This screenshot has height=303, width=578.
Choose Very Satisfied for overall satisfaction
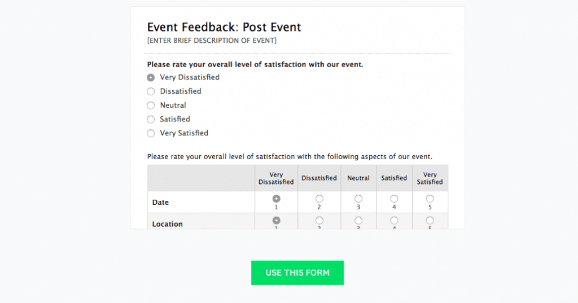click(x=151, y=134)
